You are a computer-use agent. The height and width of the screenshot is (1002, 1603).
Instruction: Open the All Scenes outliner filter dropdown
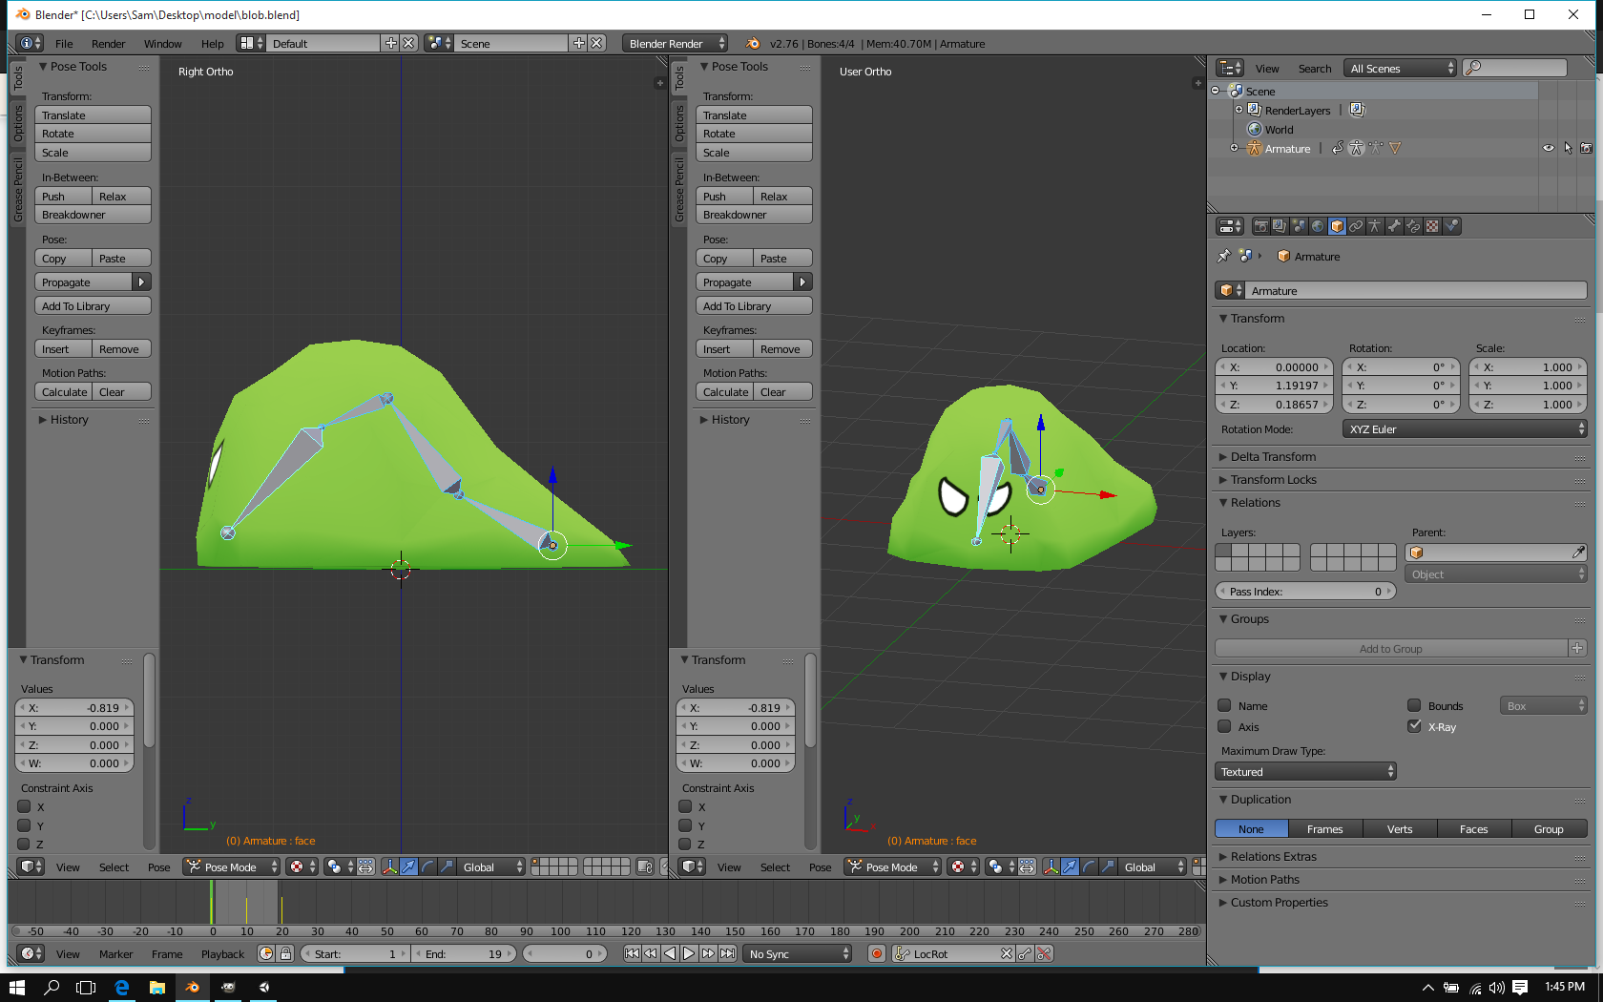click(1400, 68)
